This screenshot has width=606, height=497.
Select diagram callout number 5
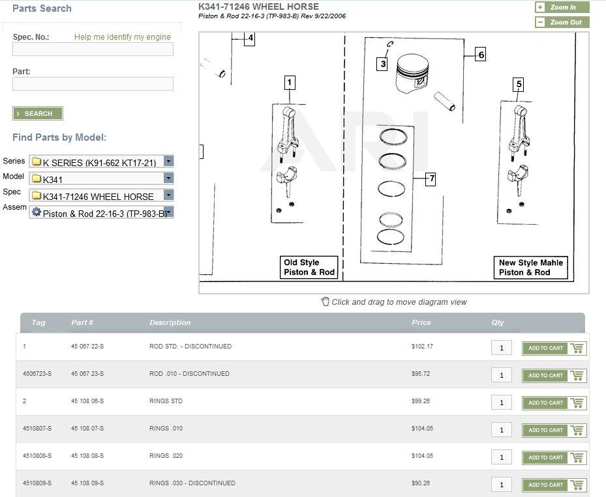(519, 85)
